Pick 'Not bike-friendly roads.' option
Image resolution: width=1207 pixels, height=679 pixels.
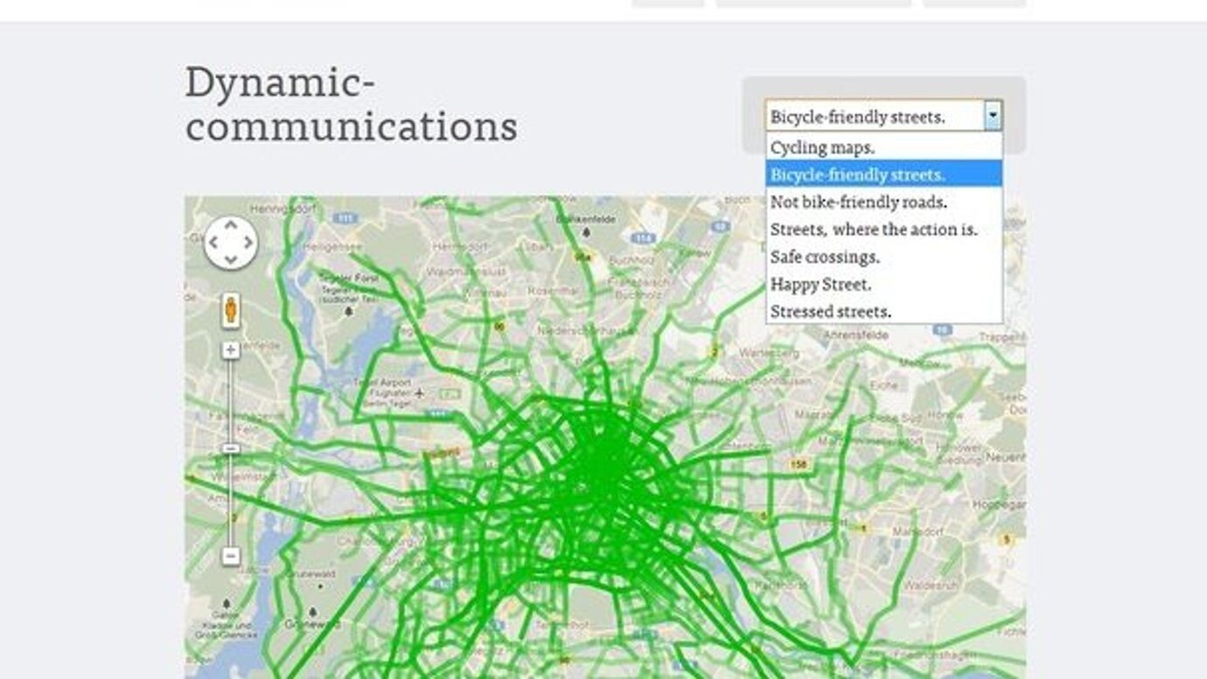pos(884,202)
